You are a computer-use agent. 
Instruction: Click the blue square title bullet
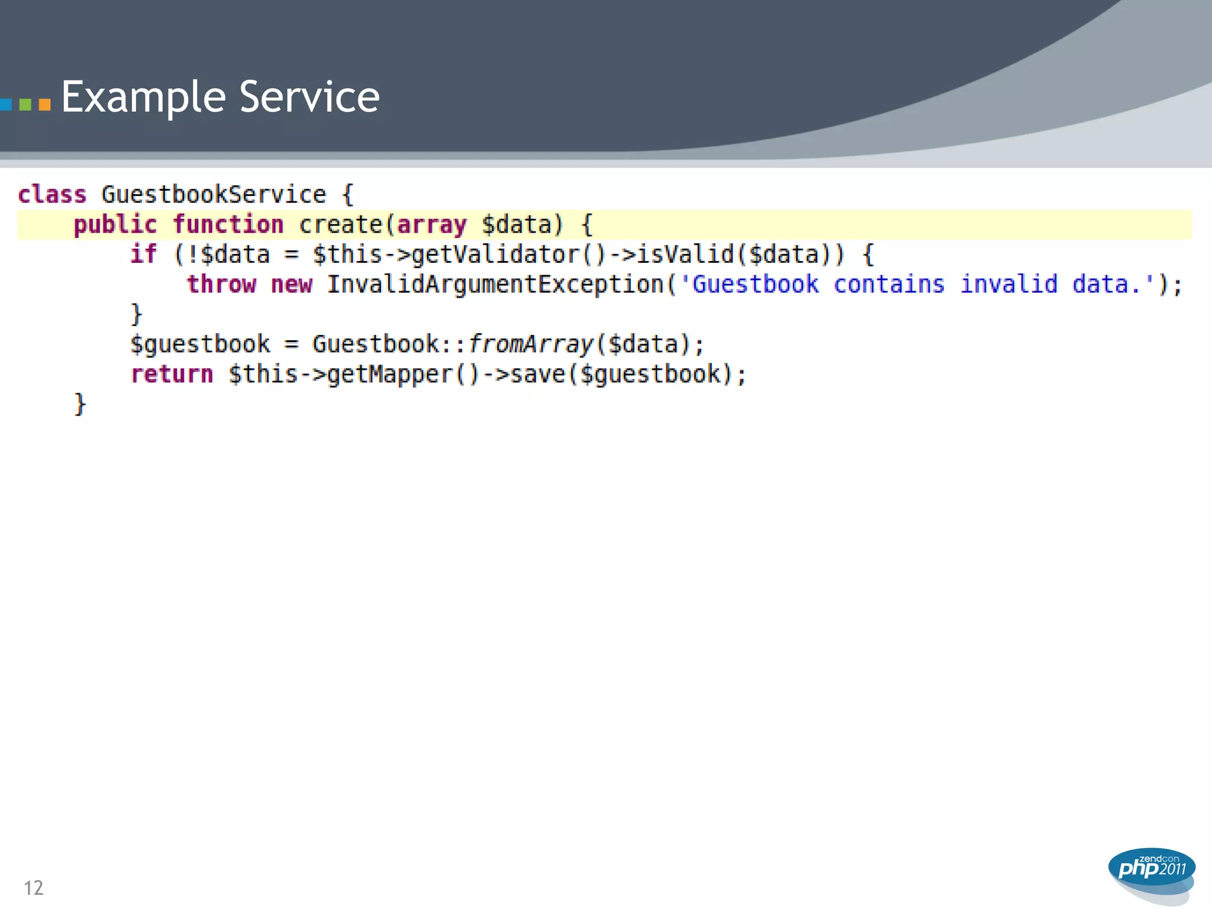click(5, 105)
